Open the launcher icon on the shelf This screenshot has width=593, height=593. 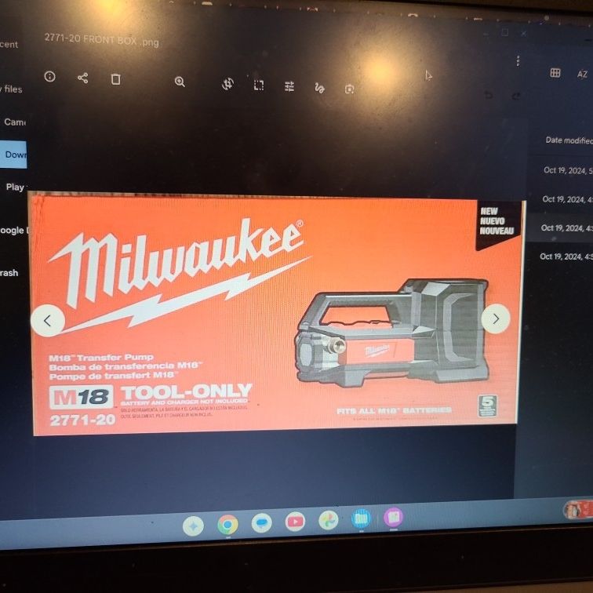[x=193, y=526]
